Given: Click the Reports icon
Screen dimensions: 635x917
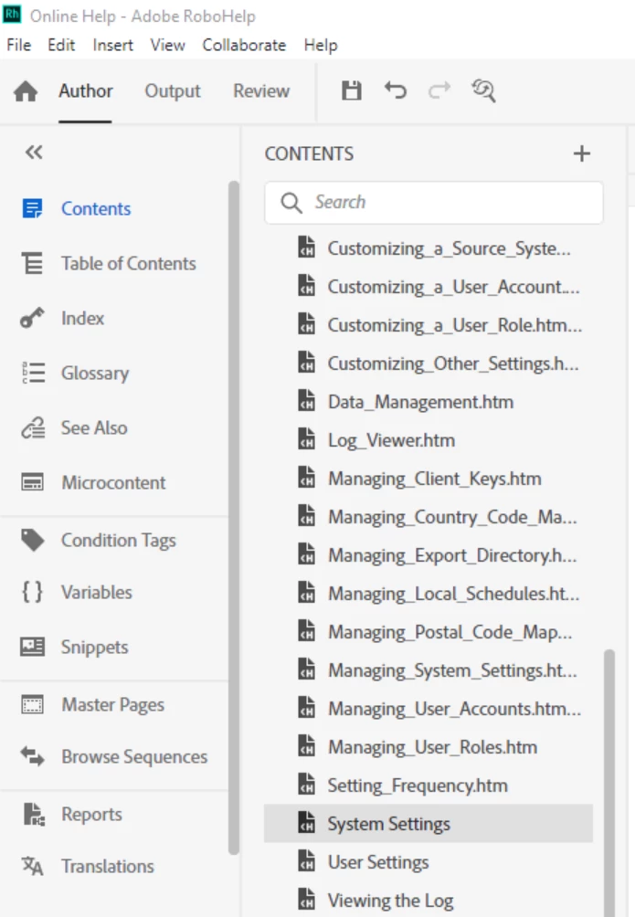Looking at the screenshot, I should point(34,814).
